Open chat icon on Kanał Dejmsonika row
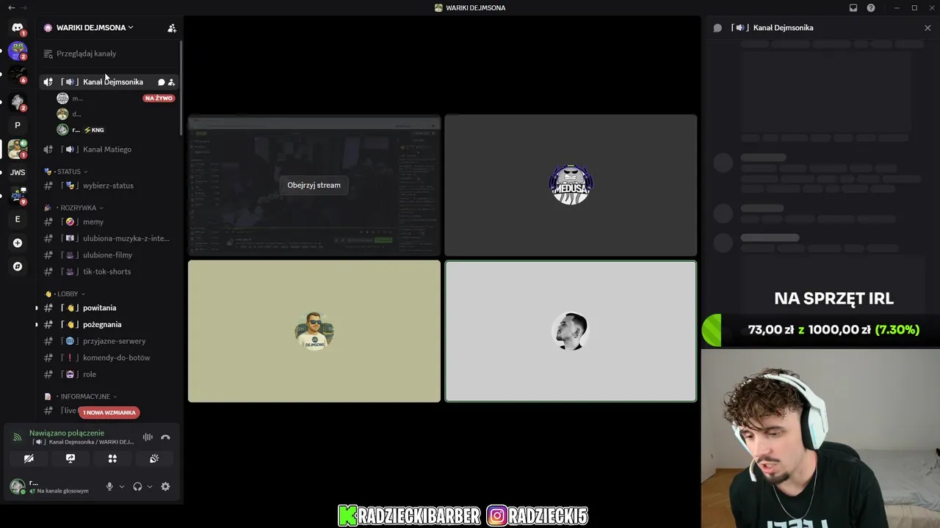Screen dimensions: 940x528 pyautogui.click(x=162, y=82)
